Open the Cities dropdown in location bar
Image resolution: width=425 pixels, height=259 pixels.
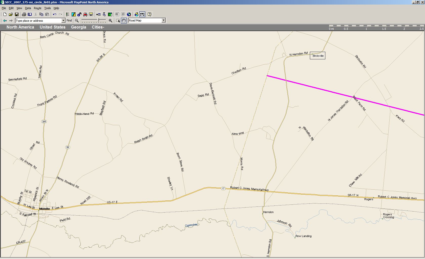click(x=98, y=27)
